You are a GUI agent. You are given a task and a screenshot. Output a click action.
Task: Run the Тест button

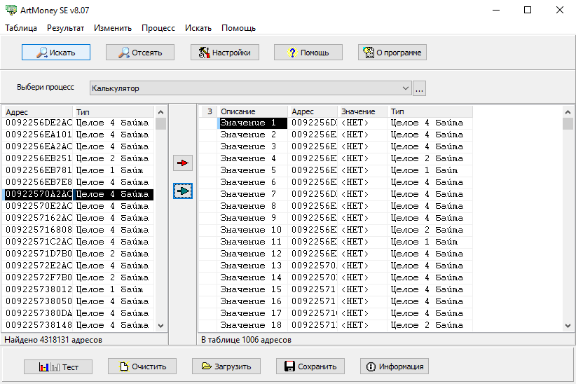[58, 366]
